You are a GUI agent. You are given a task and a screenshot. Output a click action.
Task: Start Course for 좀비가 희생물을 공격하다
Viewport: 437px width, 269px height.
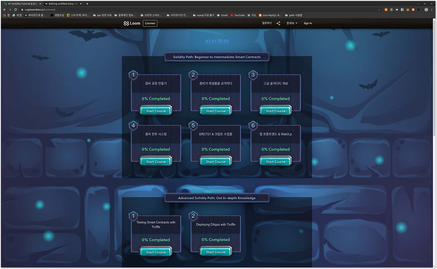point(216,111)
